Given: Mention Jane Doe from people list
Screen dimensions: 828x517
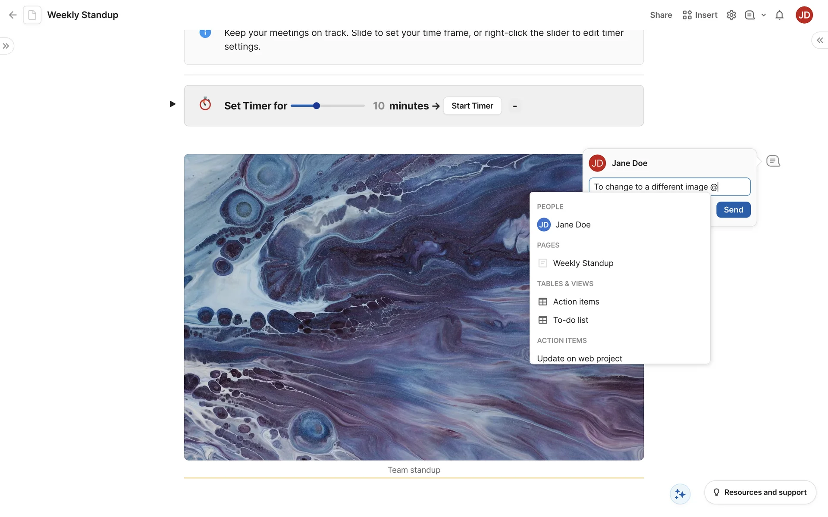Looking at the screenshot, I should click(x=573, y=225).
